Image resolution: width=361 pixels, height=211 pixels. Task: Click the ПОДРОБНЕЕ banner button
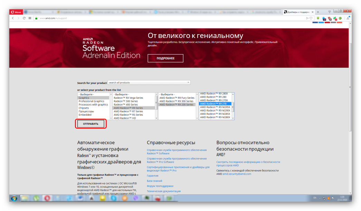click(x=165, y=58)
